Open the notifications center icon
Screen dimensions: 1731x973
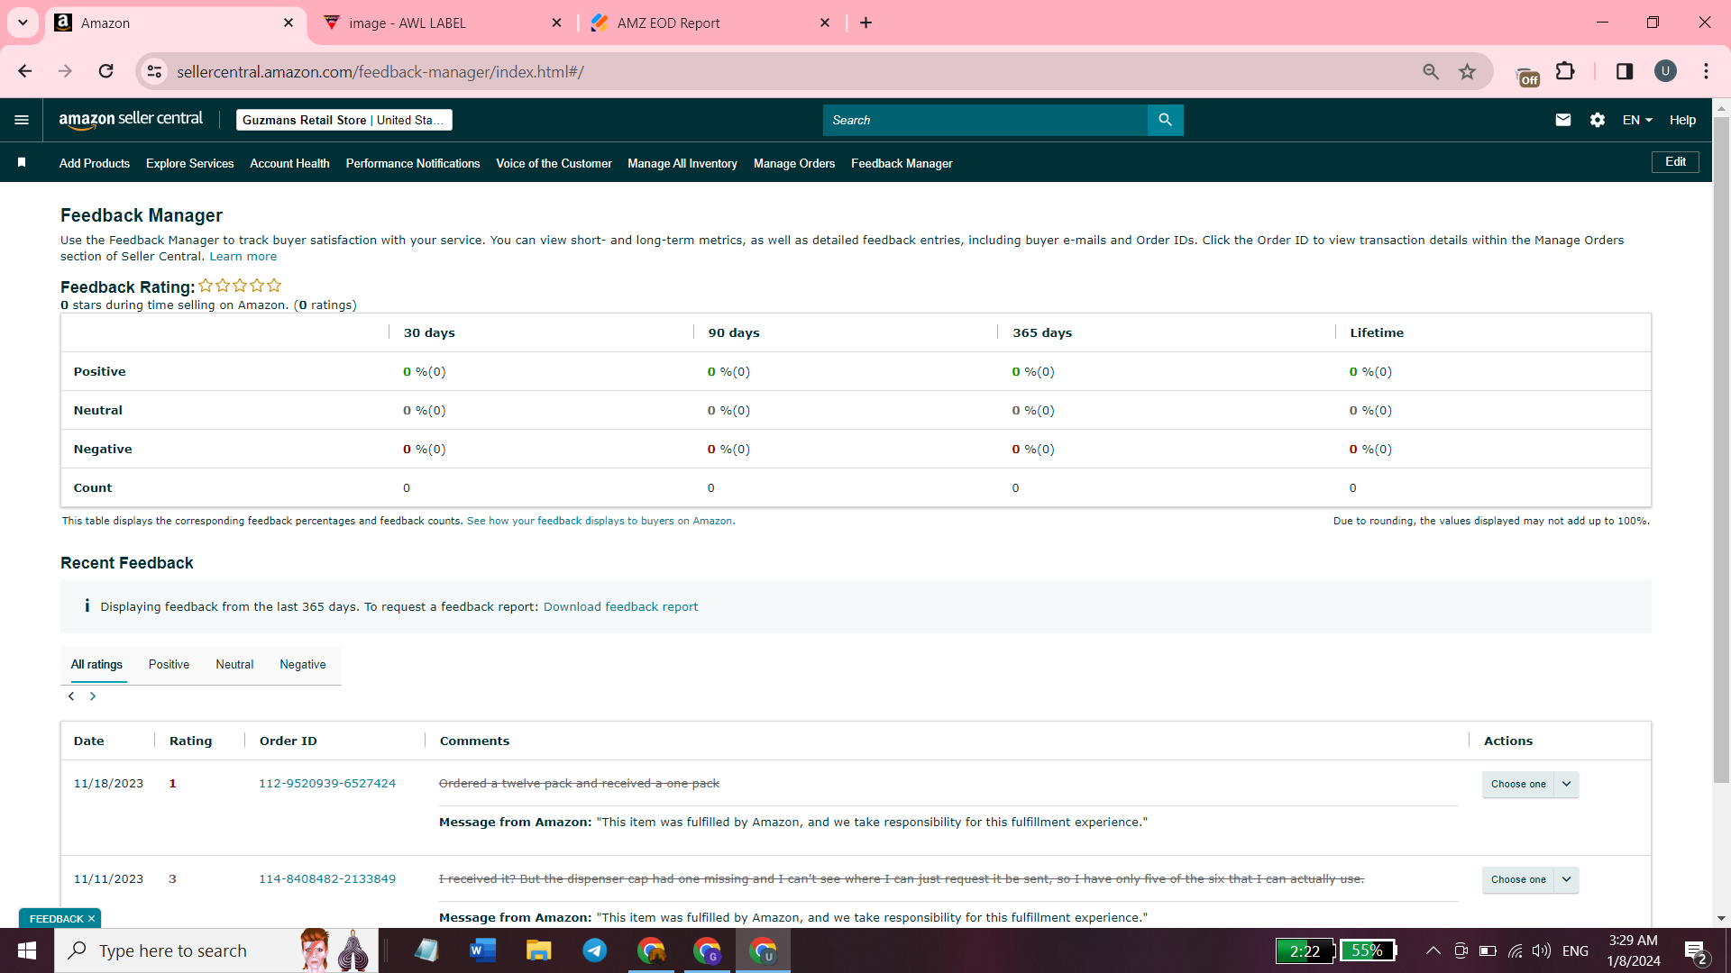tap(1695, 951)
